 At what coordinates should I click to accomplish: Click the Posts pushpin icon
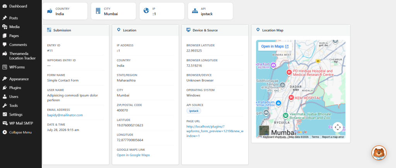pyautogui.click(x=5, y=18)
